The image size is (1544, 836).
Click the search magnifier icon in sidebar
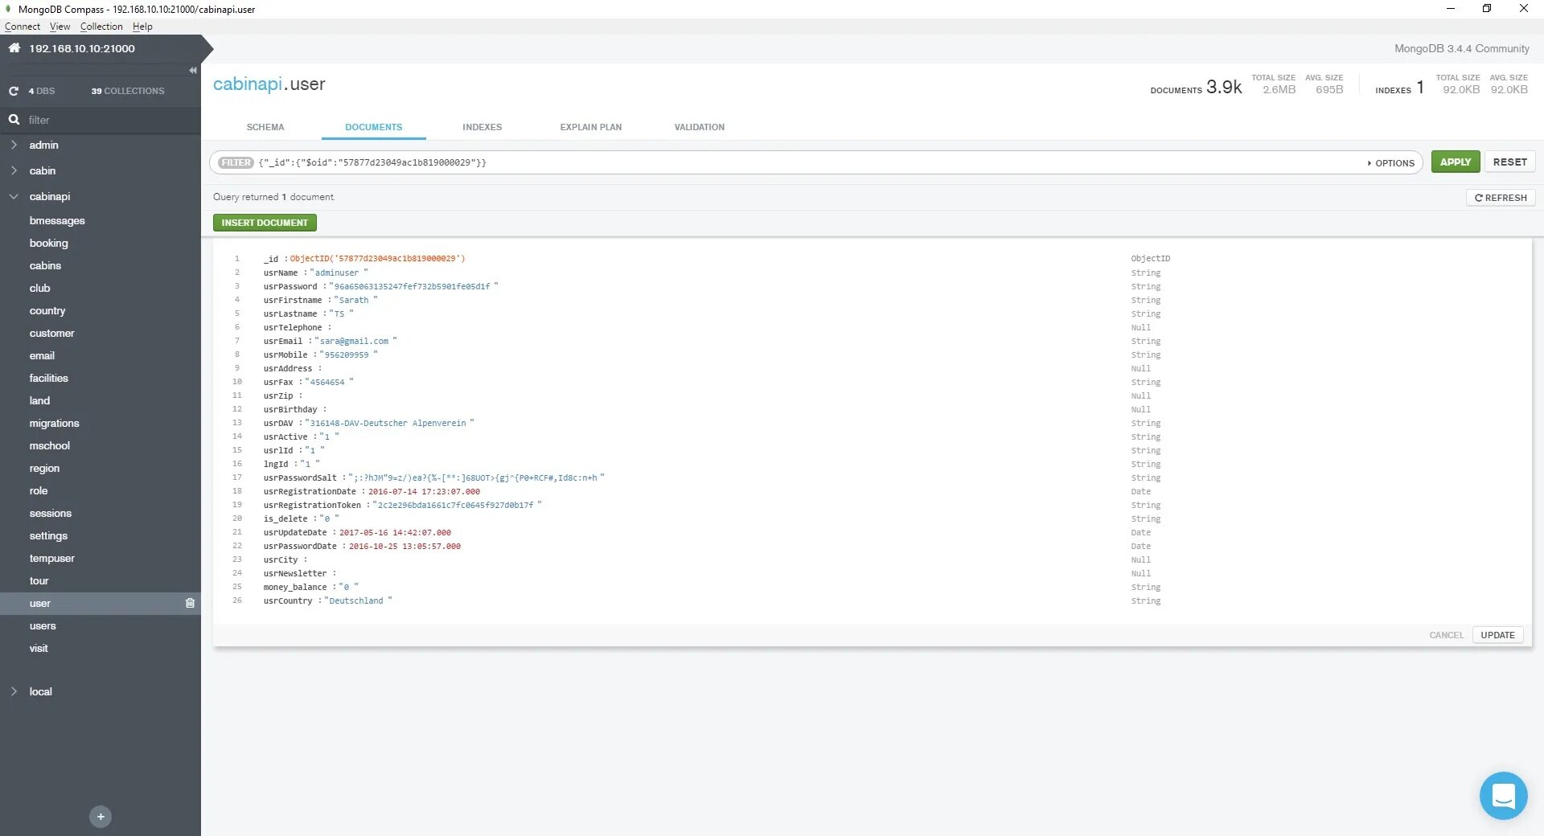[14, 120]
